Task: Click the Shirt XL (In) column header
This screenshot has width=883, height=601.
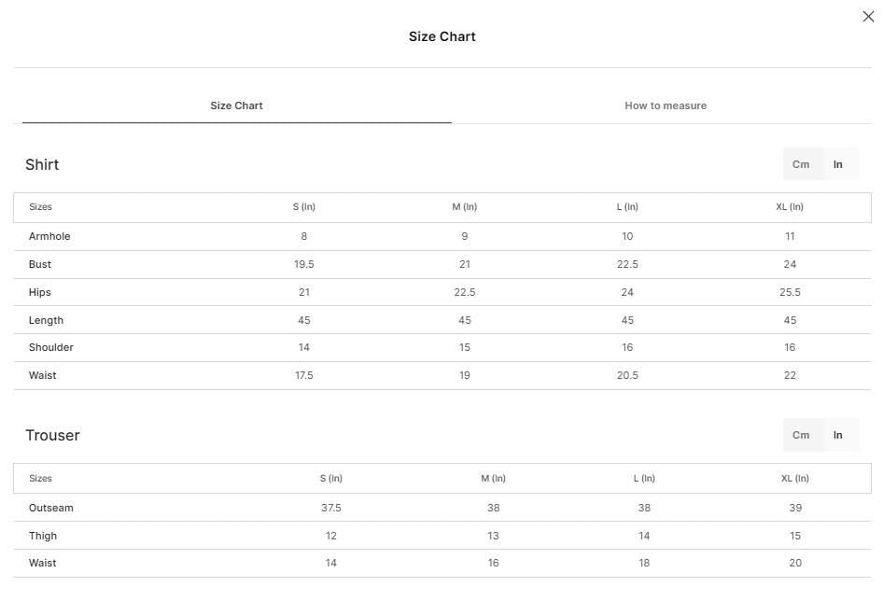Action: 790,207
